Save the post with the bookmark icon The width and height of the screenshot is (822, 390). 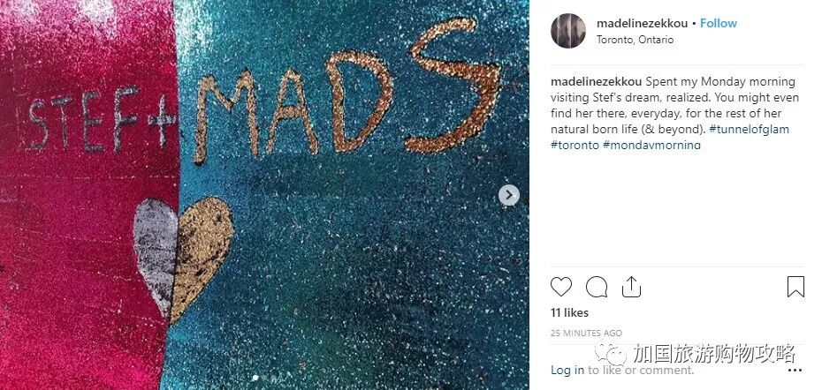pos(795,287)
